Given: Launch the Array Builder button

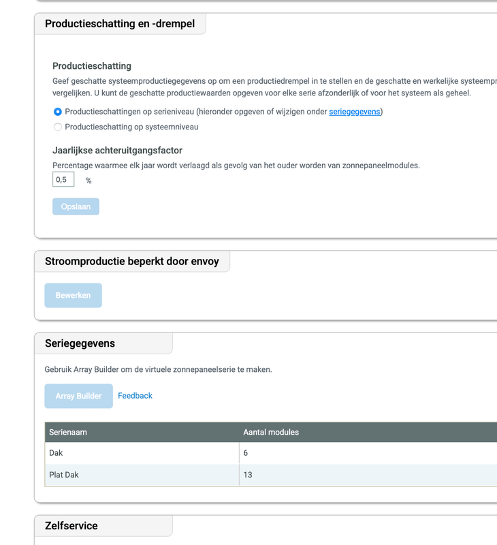Looking at the screenshot, I should (x=78, y=396).
